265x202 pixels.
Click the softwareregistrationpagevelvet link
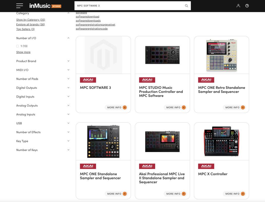95,25
